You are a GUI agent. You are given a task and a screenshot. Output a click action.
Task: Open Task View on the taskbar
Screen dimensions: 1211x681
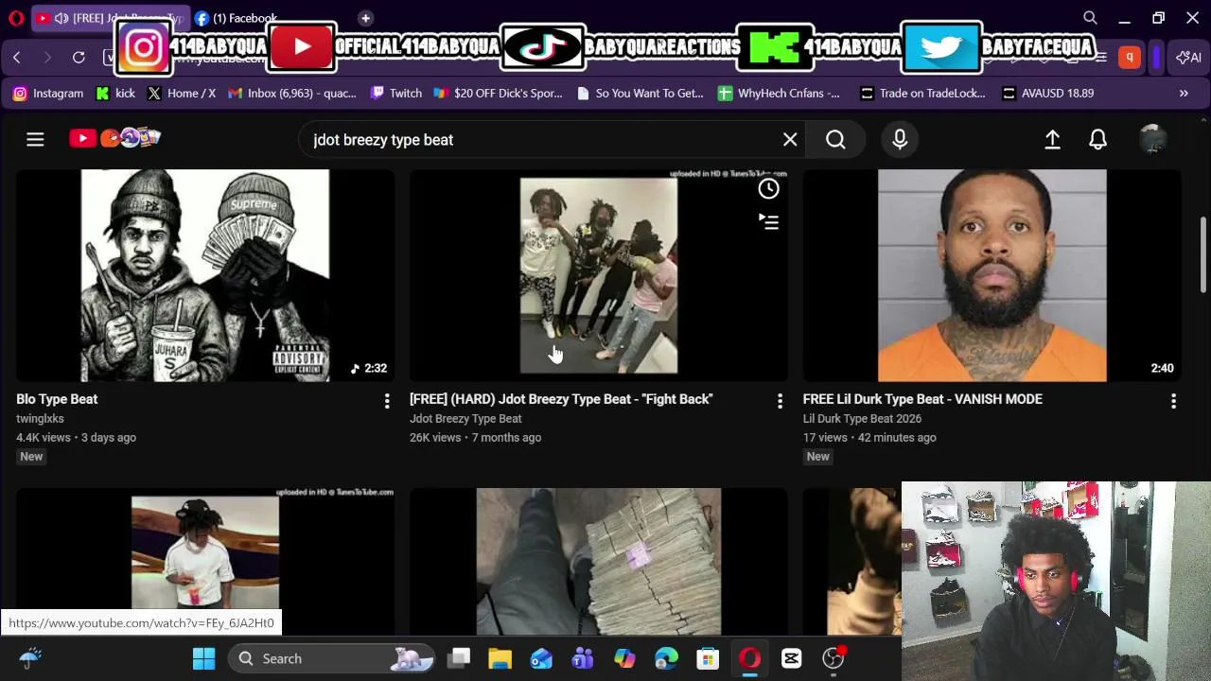point(459,658)
